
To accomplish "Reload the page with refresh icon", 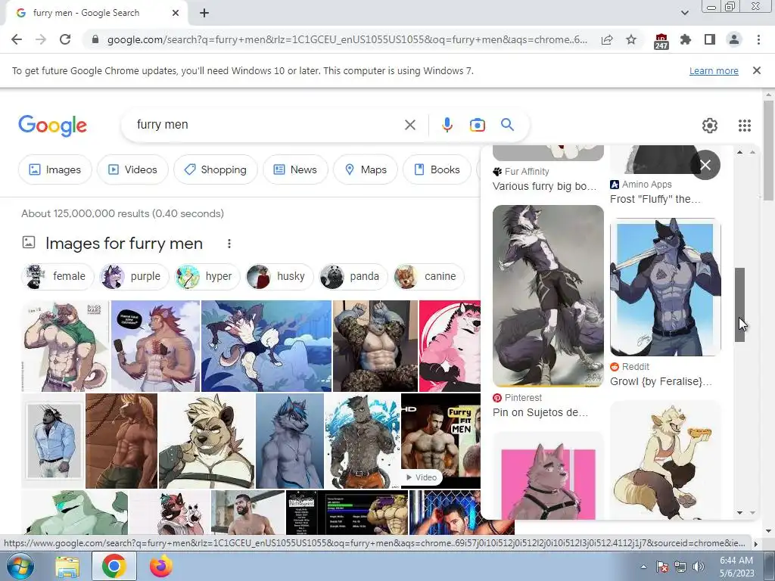I will (65, 39).
